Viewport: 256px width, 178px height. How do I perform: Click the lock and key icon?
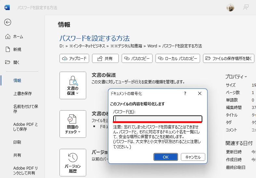coord(74,80)
